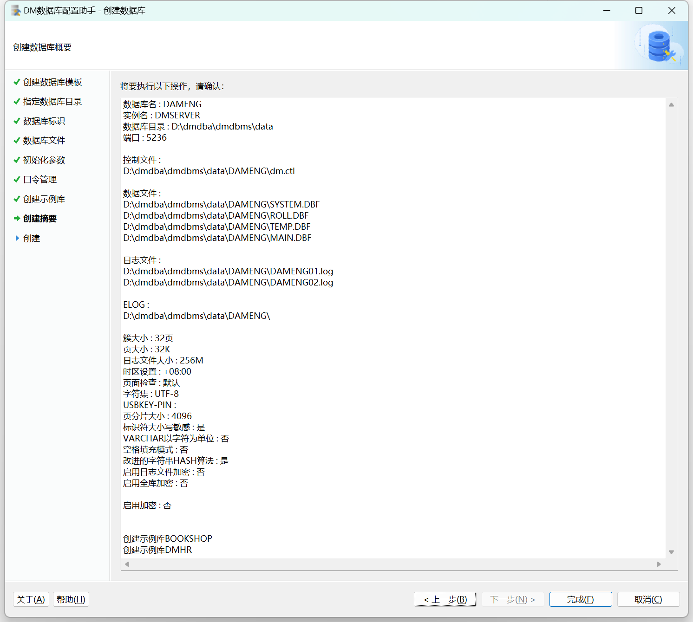Select the 指定数据库目录 step

pos(52,102)
